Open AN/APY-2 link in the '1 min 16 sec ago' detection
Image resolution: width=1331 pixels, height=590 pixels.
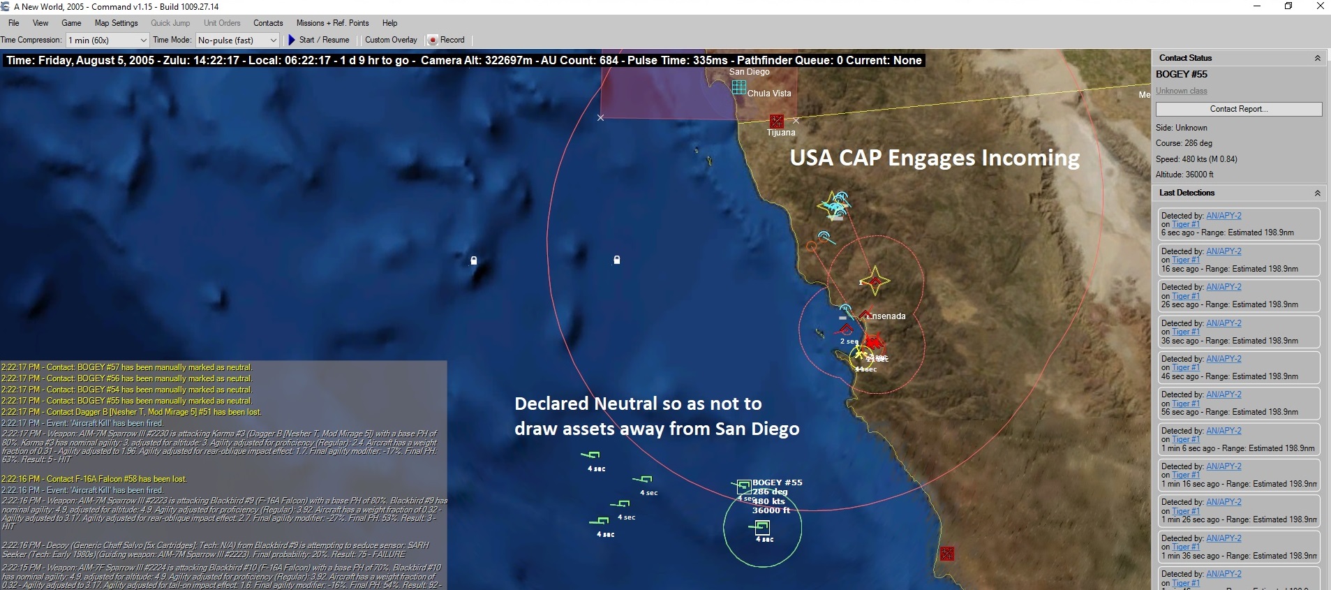click(1224, 466)
